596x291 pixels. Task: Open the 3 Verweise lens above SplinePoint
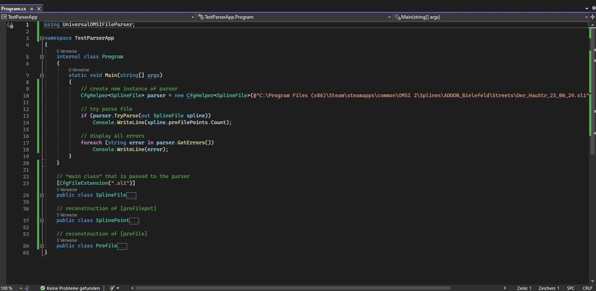point(67,215)
